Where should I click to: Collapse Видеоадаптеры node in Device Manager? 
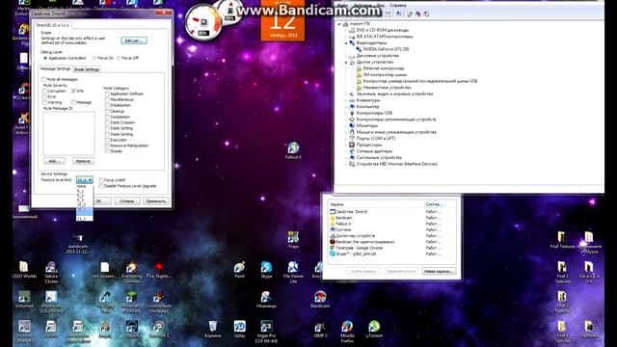(347, 42)
